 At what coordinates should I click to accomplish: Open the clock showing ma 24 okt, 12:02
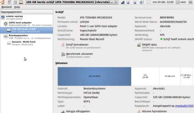(x=163, y=2)
